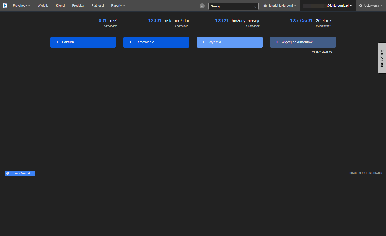
Task: Open the Ustawienia settings dropdown
Action: [x=371, y=6]
